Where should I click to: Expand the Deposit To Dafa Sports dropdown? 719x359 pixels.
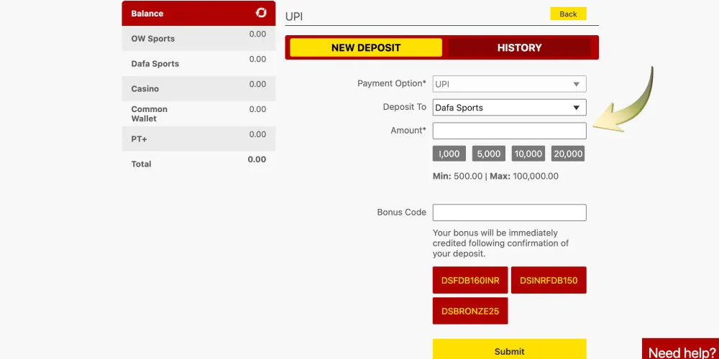509,108
